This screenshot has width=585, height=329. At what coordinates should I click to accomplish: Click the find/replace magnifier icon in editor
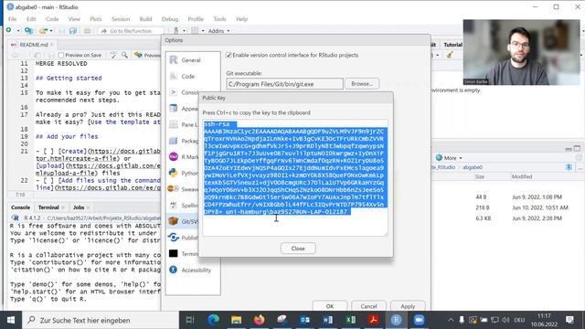pos(124,55)
